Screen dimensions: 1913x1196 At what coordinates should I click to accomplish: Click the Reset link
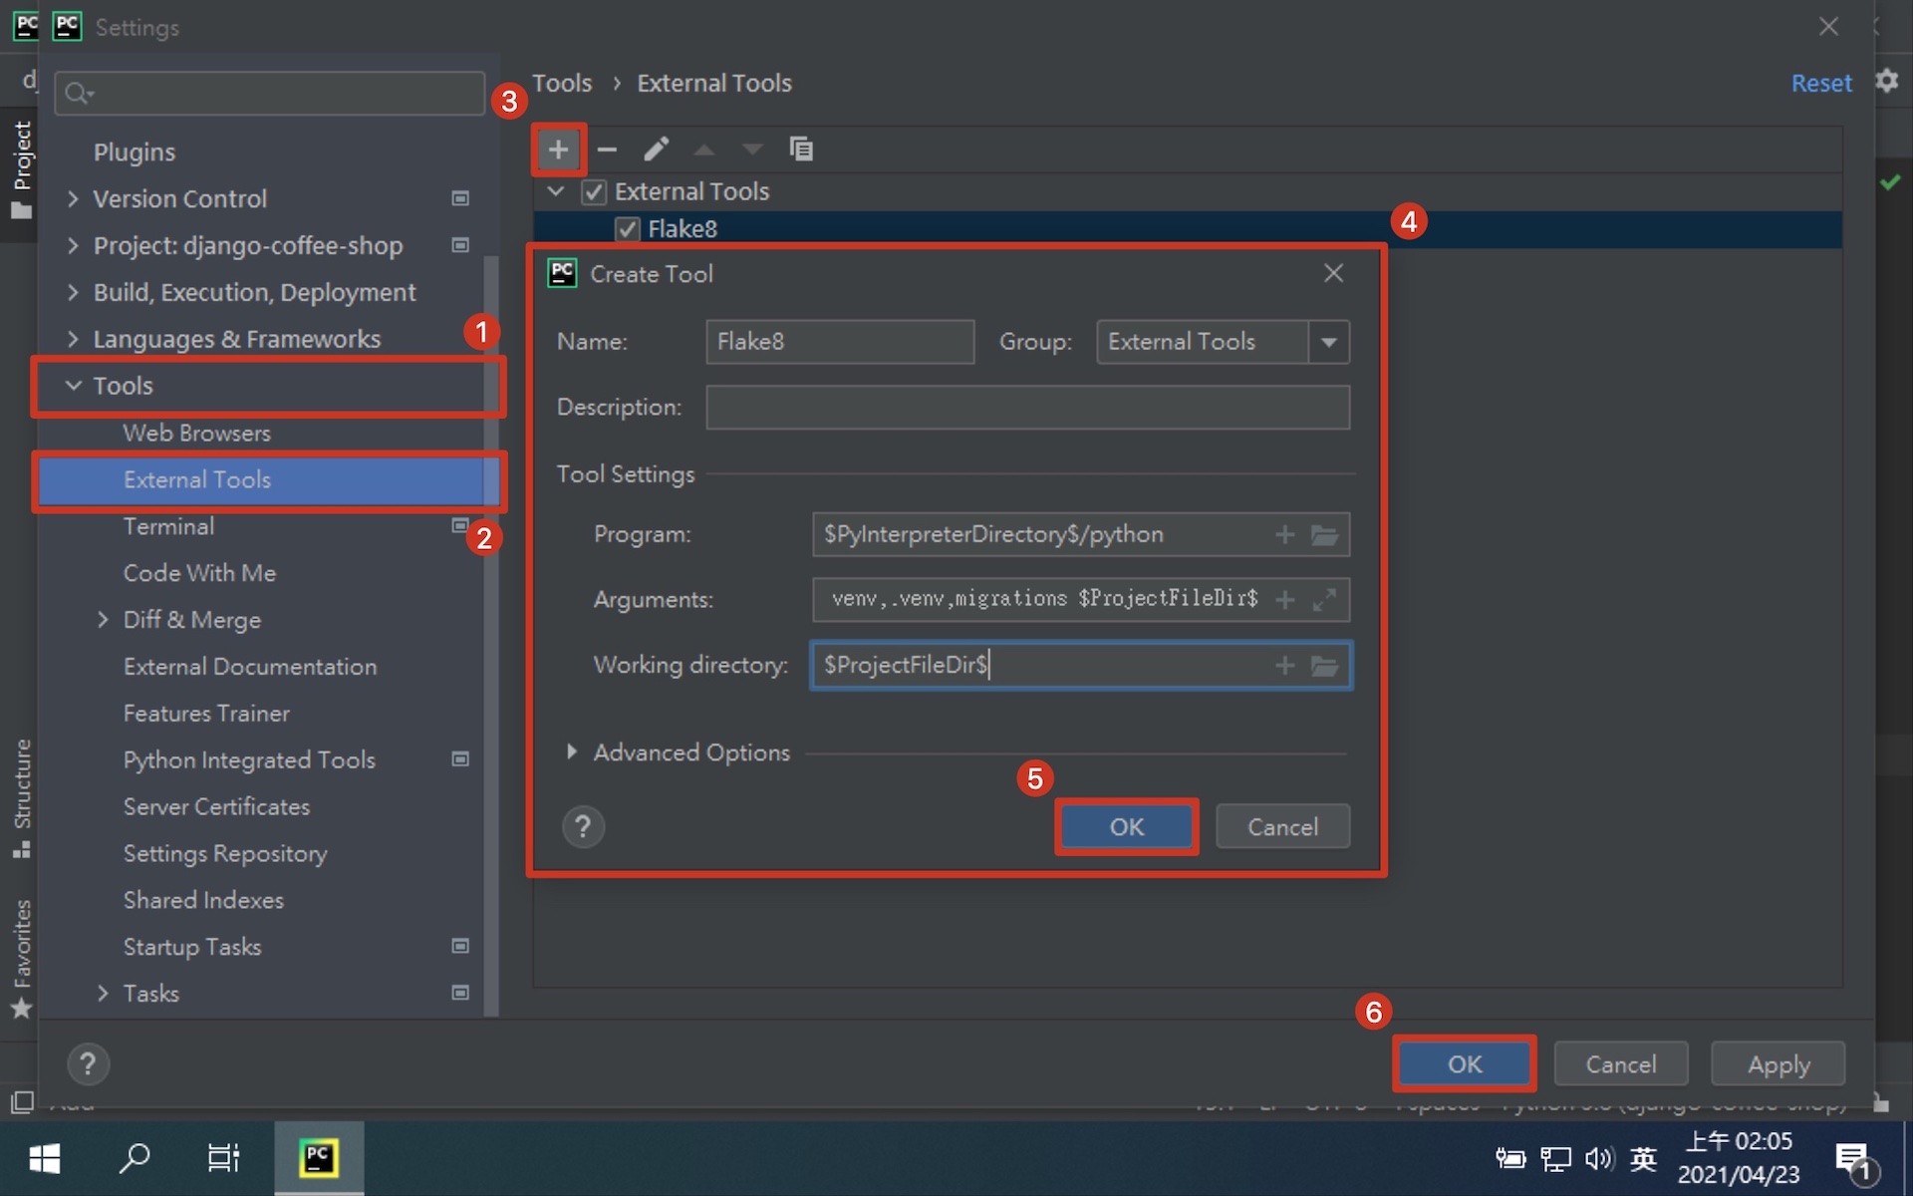[x=1821, y=83]
